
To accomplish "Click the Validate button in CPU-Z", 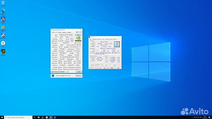I will [x=112, y=68].
